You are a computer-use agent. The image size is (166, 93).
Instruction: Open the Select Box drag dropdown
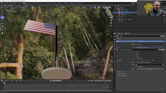[x=33, y=5]
